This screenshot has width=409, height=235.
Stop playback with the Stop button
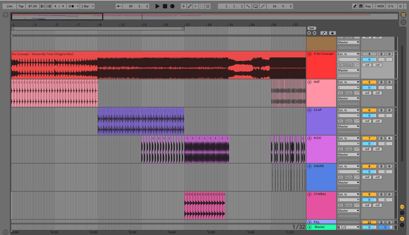(x=165, y=6)
